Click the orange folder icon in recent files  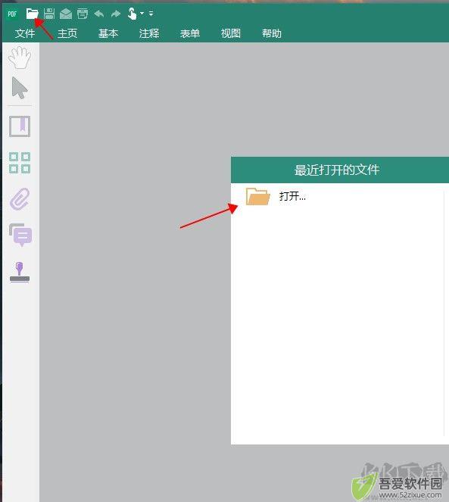pos(257,196)
